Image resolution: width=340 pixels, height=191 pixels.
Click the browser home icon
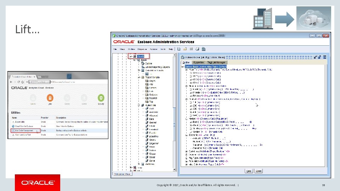pyautogui.click(x=22, y=82)
